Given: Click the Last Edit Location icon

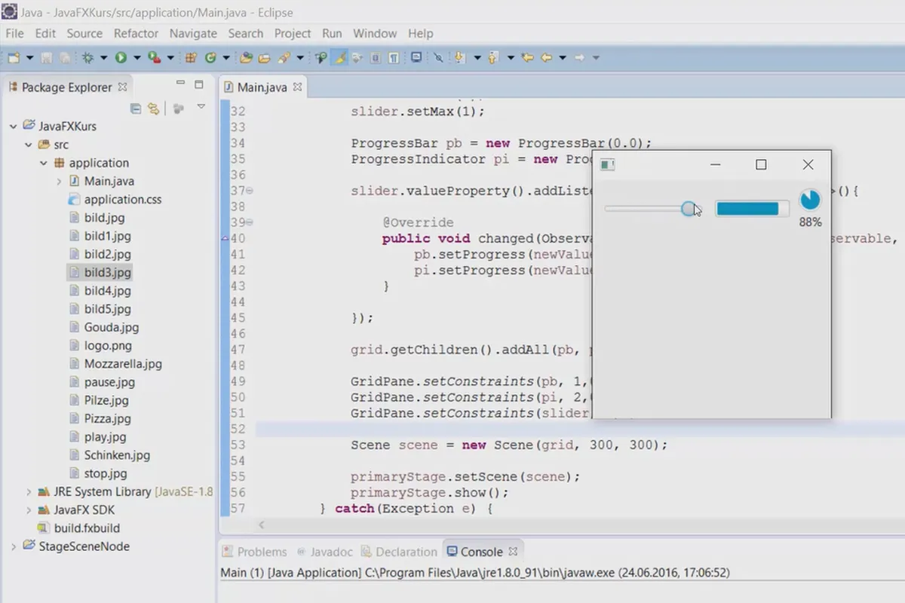Looking at the screenshot, I should (x=527, y=57).
